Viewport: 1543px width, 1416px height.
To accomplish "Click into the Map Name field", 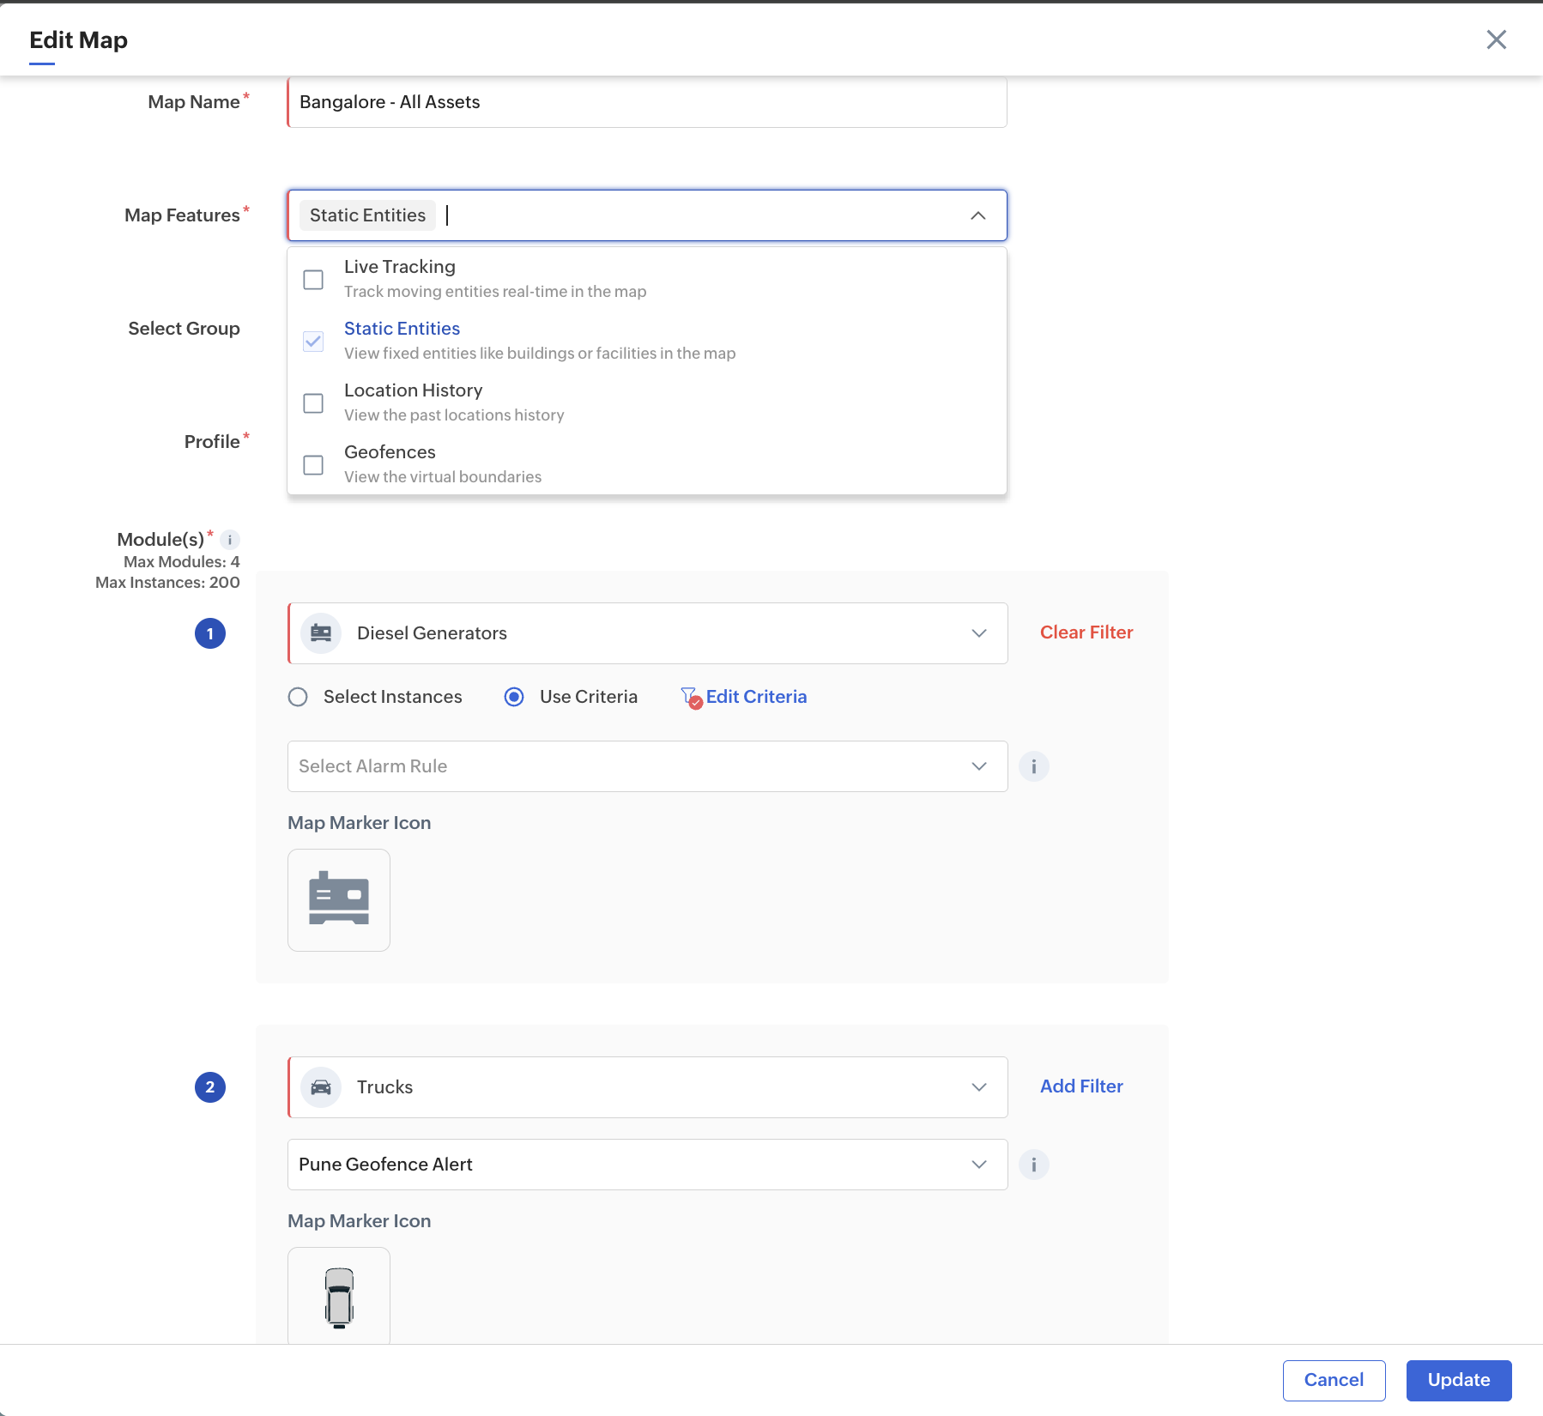I will (646, 102).
